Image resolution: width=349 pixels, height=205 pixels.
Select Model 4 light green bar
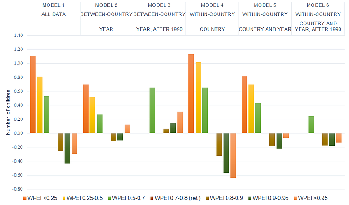[205, 111]
